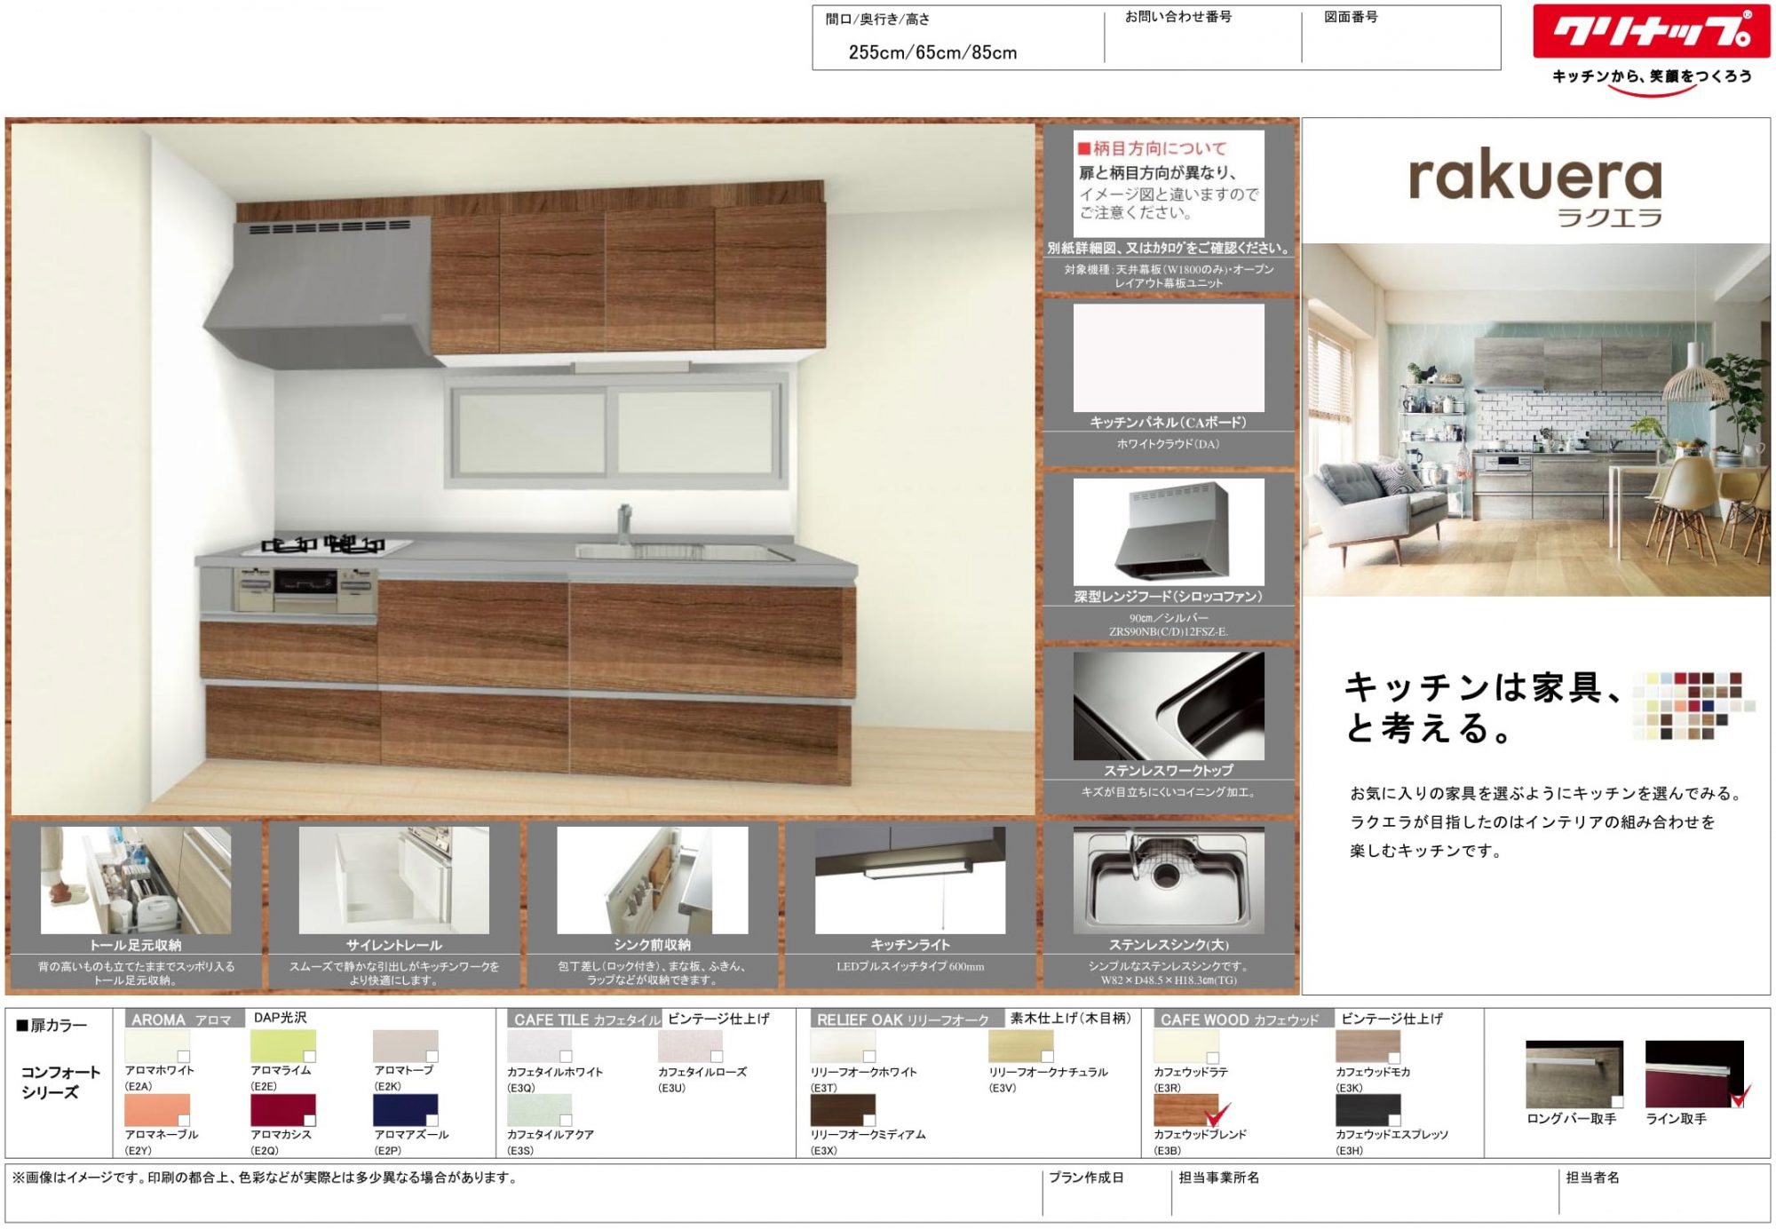
Task: Click the ■柄目方向について notice heading
Action: click(x=1152, y=148)
